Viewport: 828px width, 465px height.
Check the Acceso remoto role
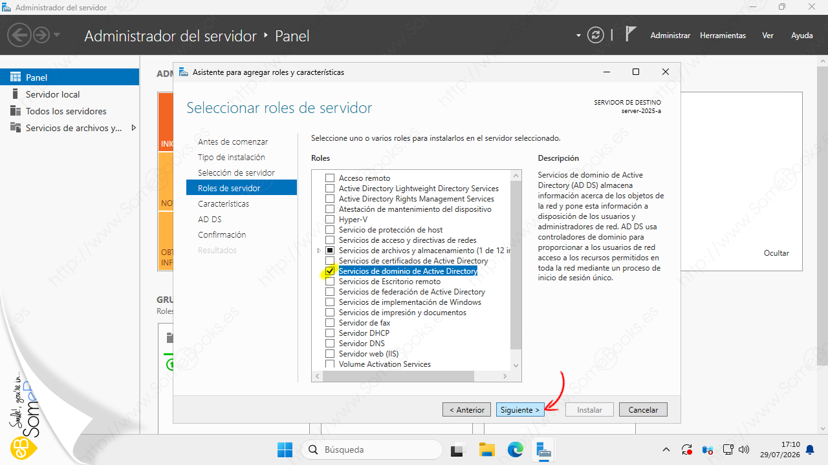330,178
